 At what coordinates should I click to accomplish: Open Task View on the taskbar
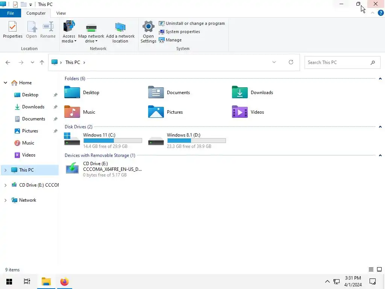(x=27, y=281)
